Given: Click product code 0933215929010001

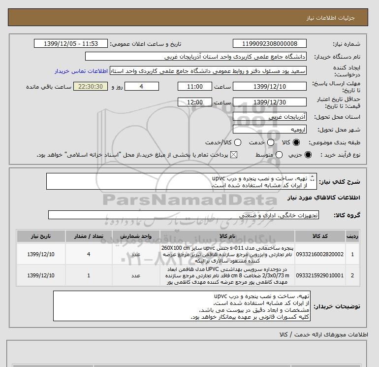Looking at the screenshot, I should coord(320,275).
